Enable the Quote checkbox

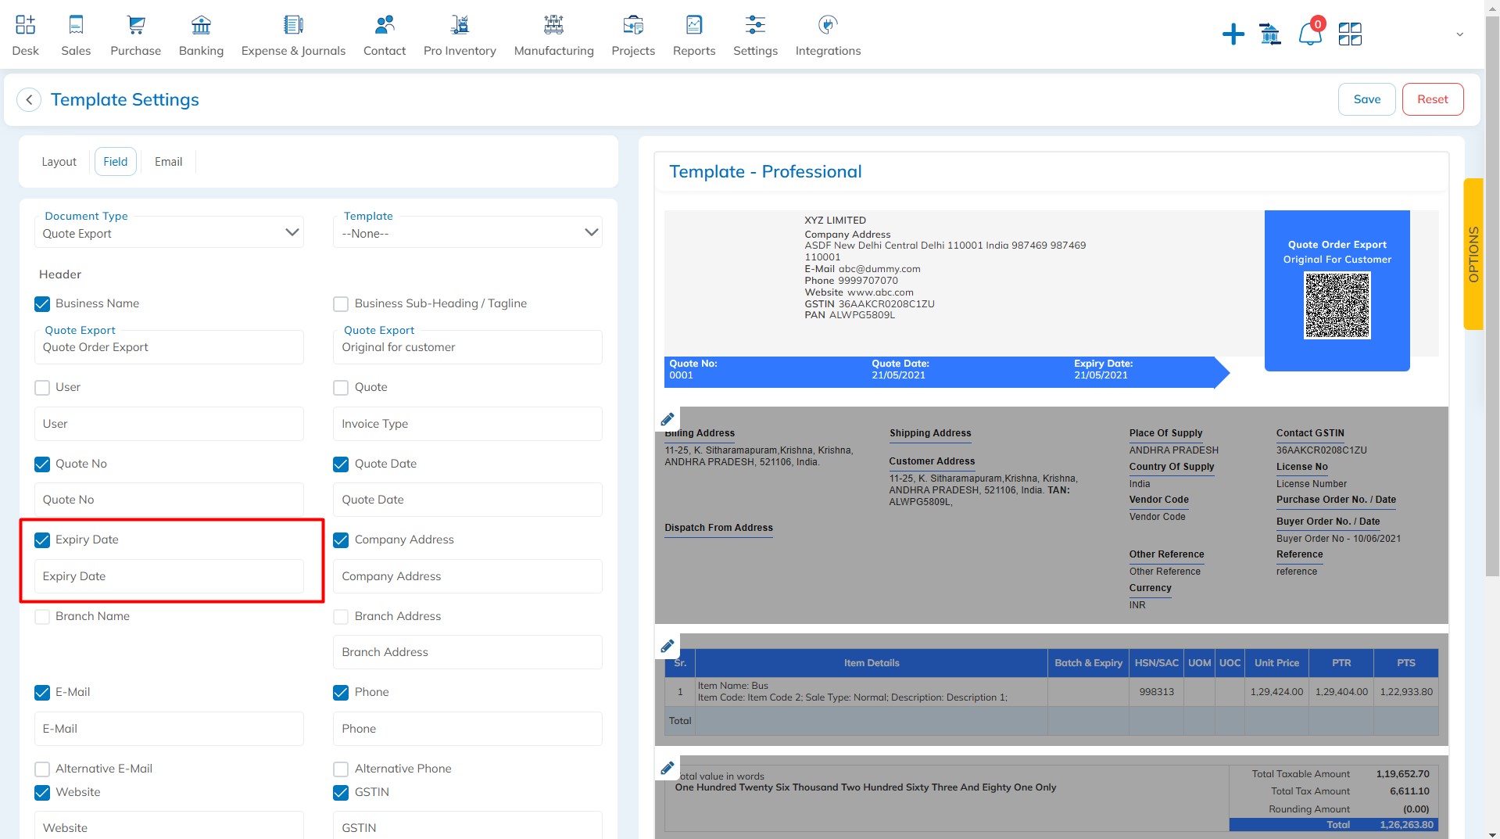click(341, 388)
